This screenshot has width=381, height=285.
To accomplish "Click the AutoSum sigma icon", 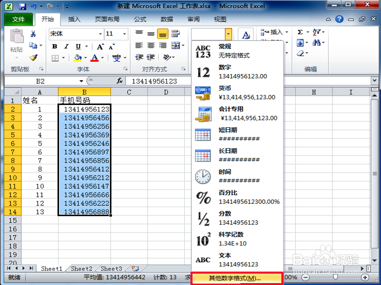I will pyautogui.click(x=301, y=32).
